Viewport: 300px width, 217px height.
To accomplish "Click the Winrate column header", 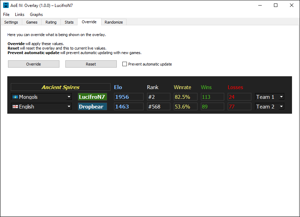I will pos(183,87).
